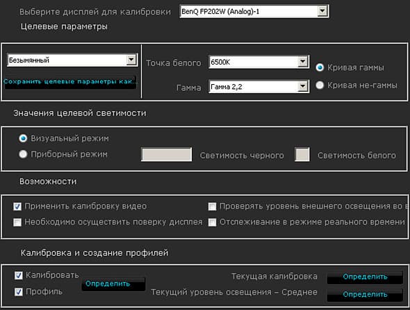This screenshot has height=310, width=410.
Task: Enable Отслеживание в режиме реального времени
Action: (x=212, y=222)
